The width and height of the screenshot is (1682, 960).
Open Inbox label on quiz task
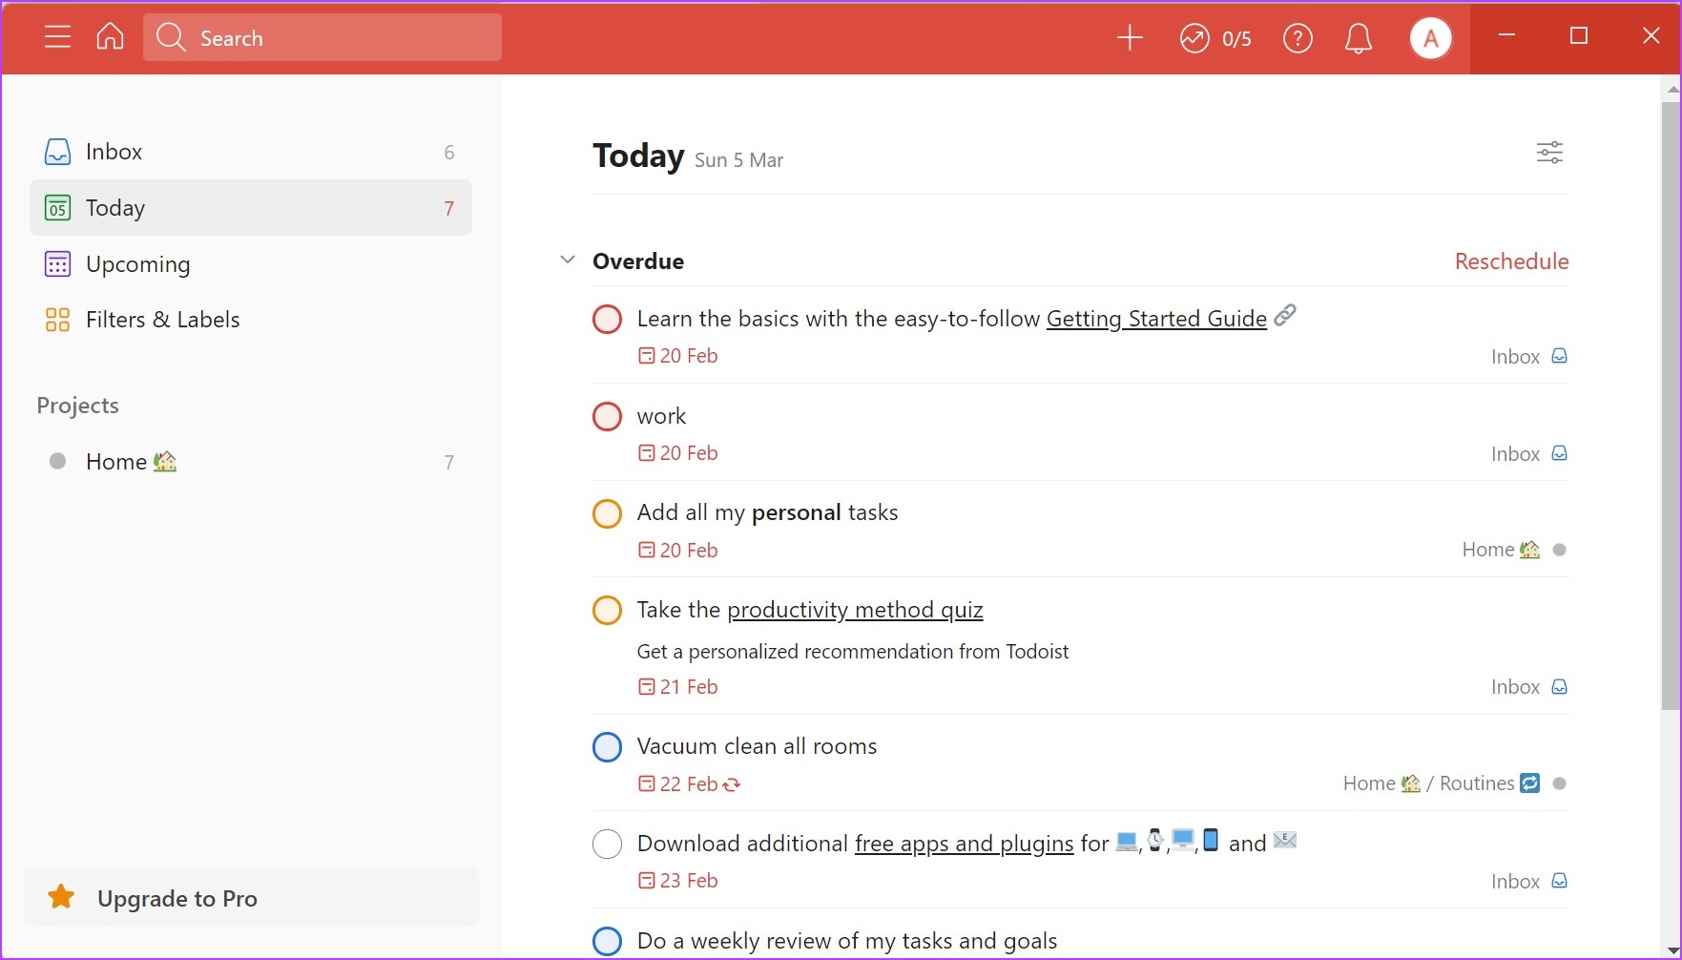point(1529,687)
